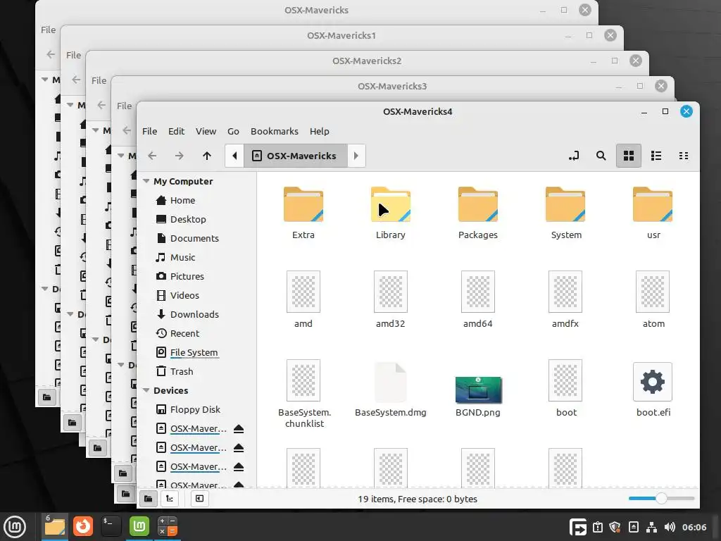Go forward with the right arrow toolbar button
Screen dimensions: 721x541
(x=180, y=156)
